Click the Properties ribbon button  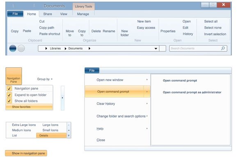pyautogui.click(x=168, y=31)
